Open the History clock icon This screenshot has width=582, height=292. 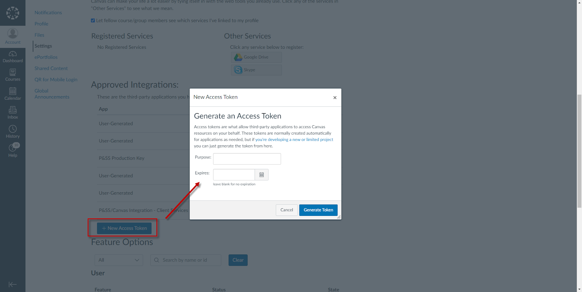tap(13, 132)
